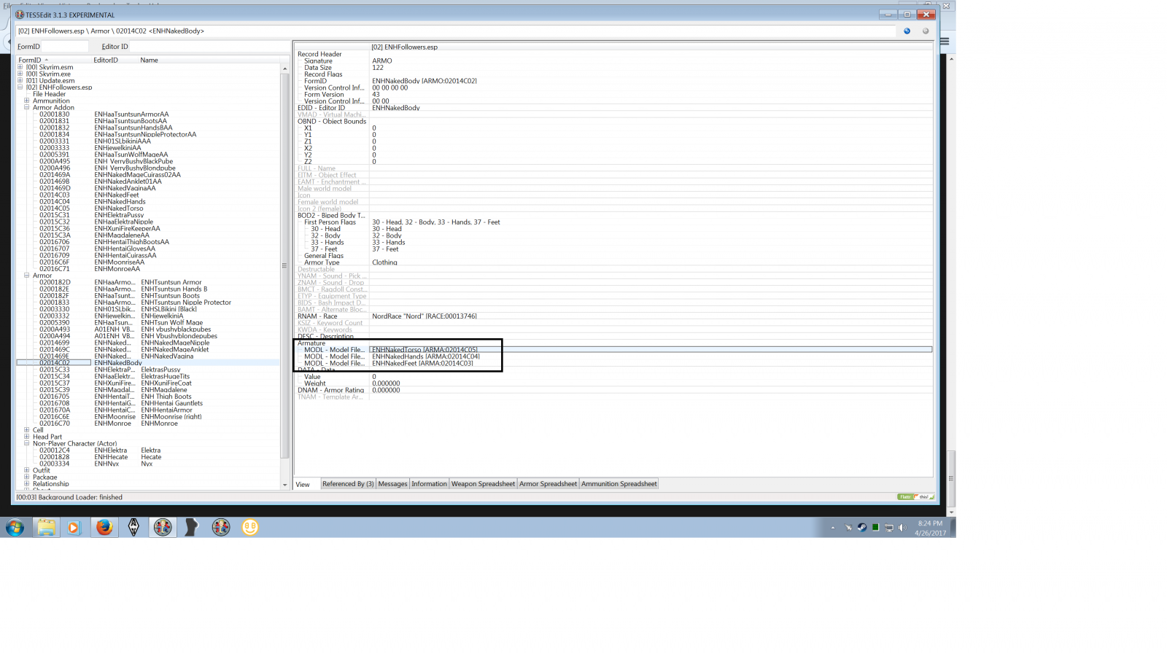Click the Steam icon in system tray

861,528
